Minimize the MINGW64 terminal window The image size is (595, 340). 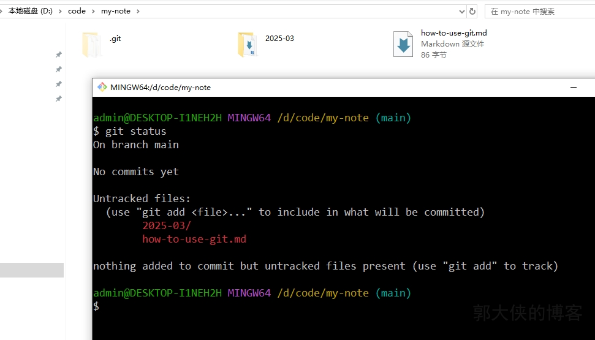click(574, 87)
